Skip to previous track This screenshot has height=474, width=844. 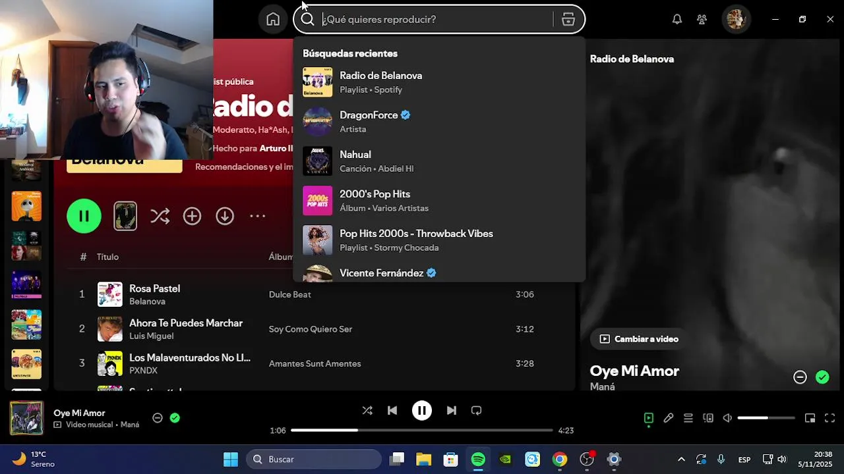(x=392, y=410)
